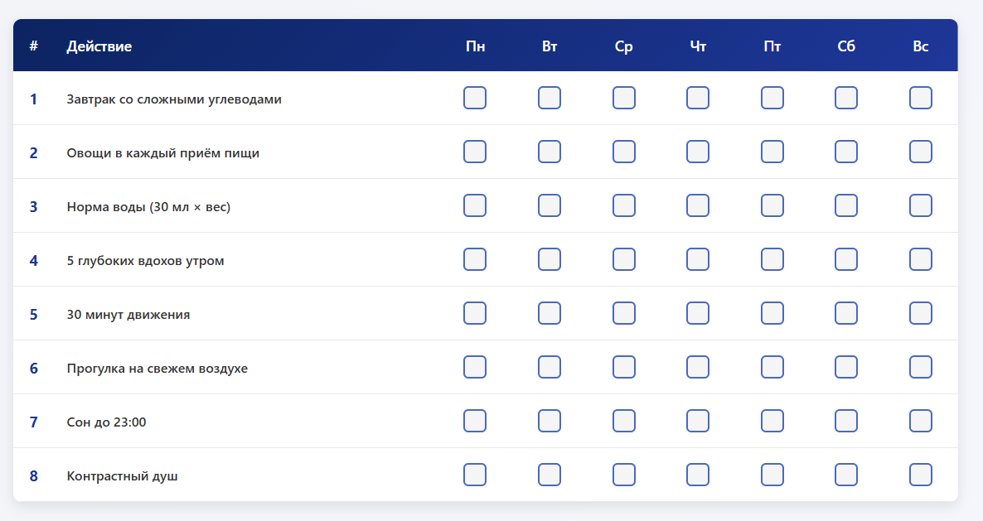Click the 30 минут движения row label
Image resolution: width=983 pixels, height=521 pixels.
(x=128, y=315)
